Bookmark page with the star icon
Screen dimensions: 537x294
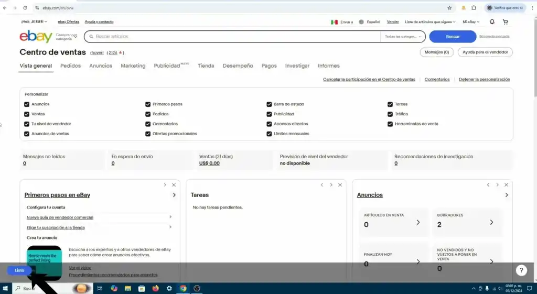[x=449, y=8]
